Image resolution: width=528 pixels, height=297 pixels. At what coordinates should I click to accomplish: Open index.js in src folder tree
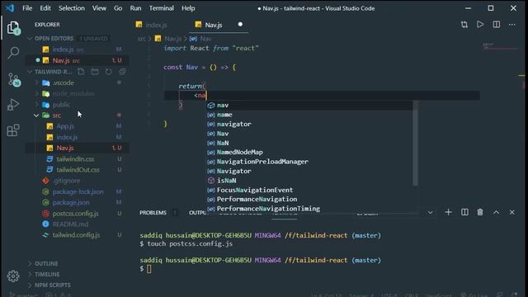(67, 137)
